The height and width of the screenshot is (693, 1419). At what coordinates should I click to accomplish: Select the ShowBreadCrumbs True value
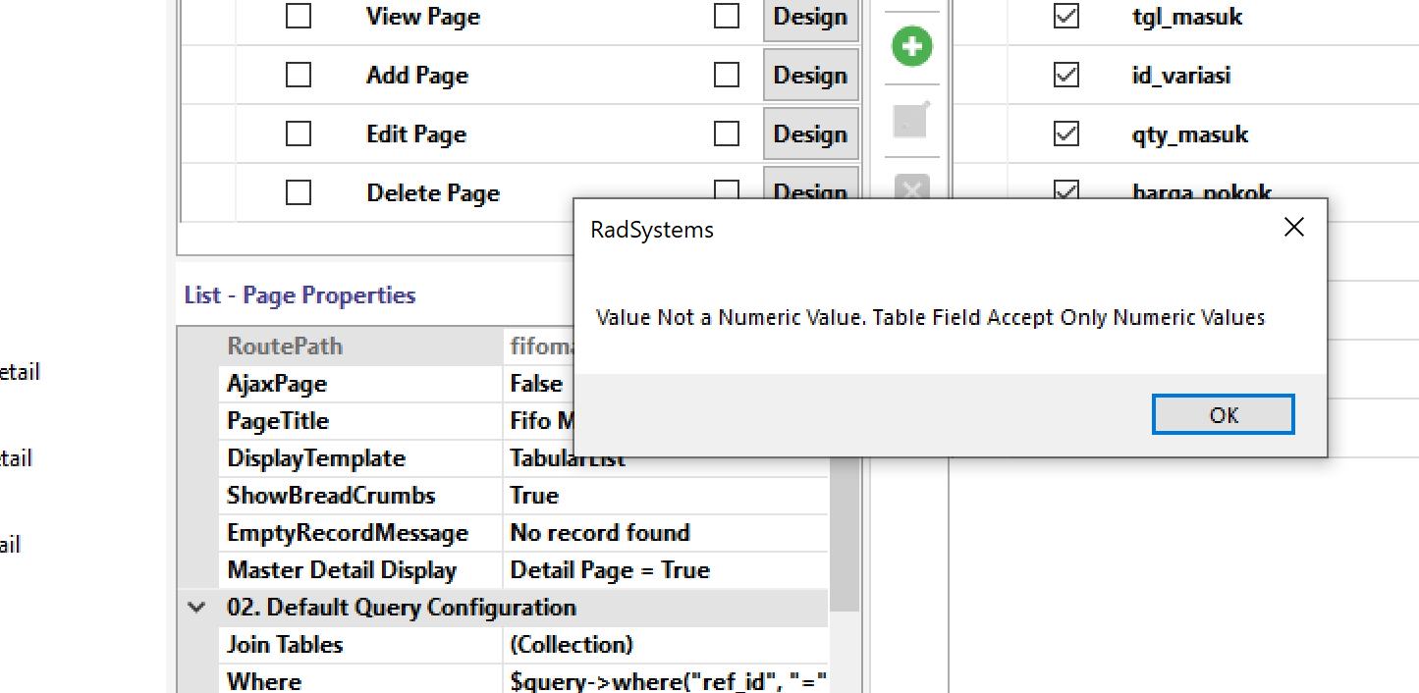point(664,496)
